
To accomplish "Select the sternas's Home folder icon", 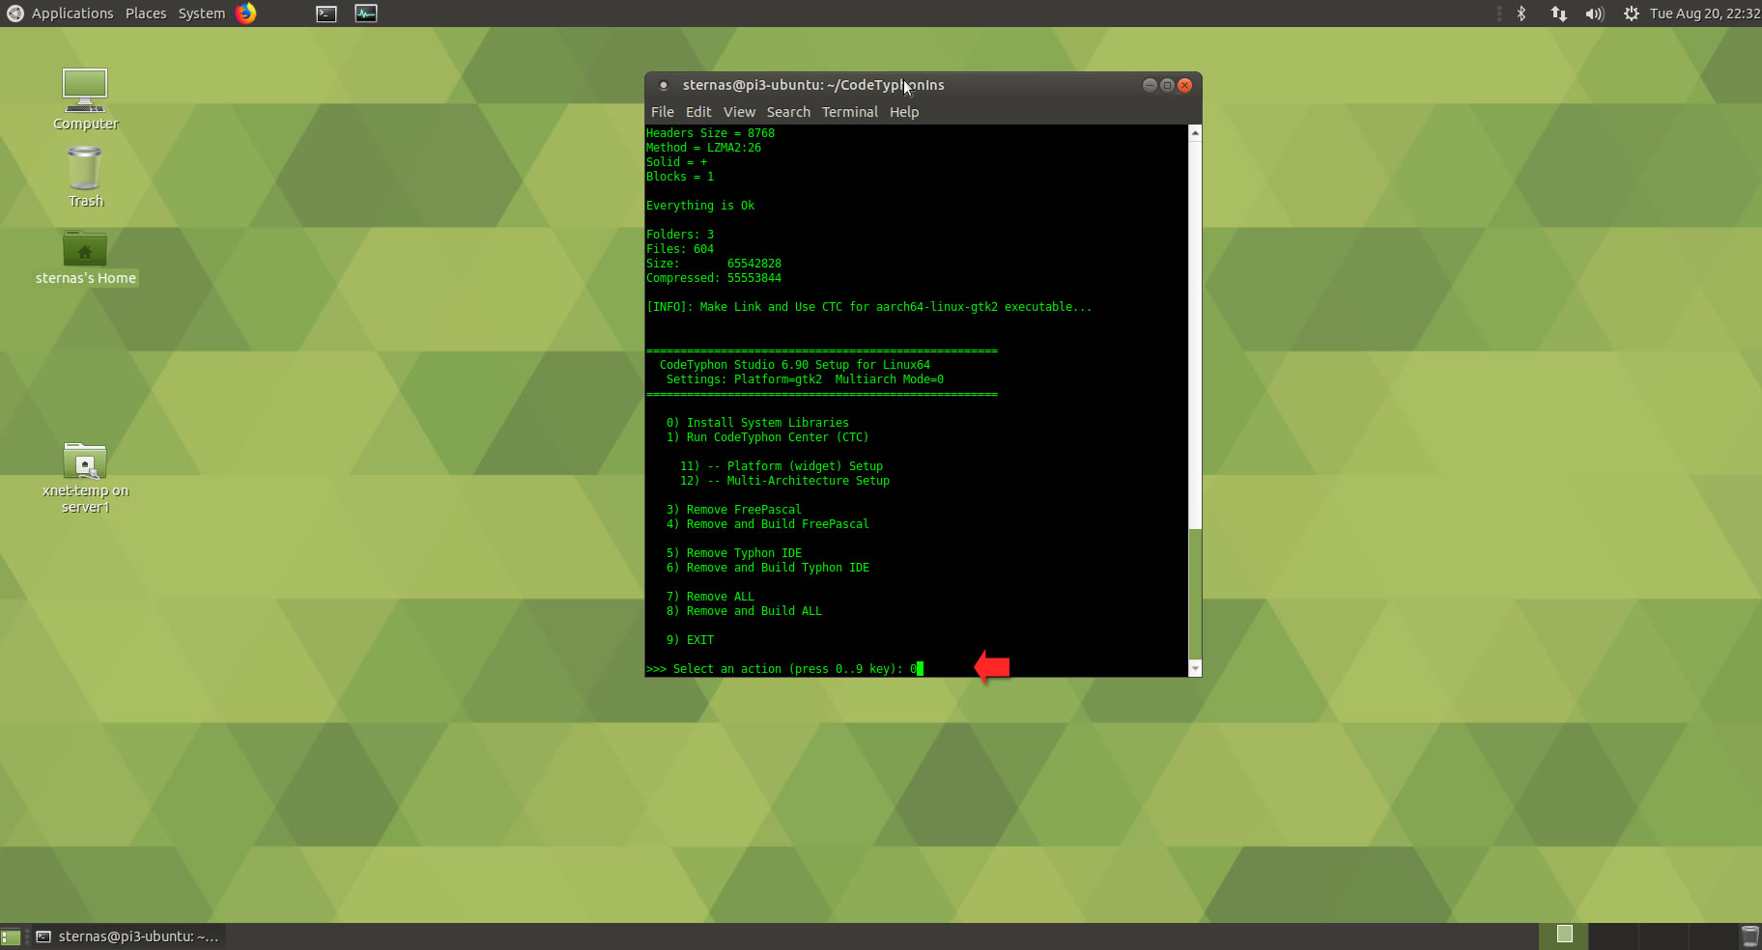I will [85, 258].
